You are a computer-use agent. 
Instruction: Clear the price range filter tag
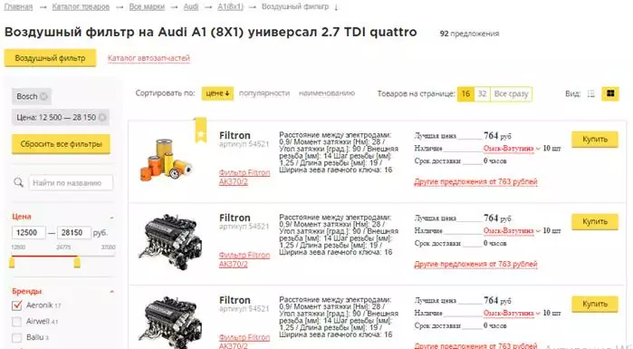click(102, 118)
